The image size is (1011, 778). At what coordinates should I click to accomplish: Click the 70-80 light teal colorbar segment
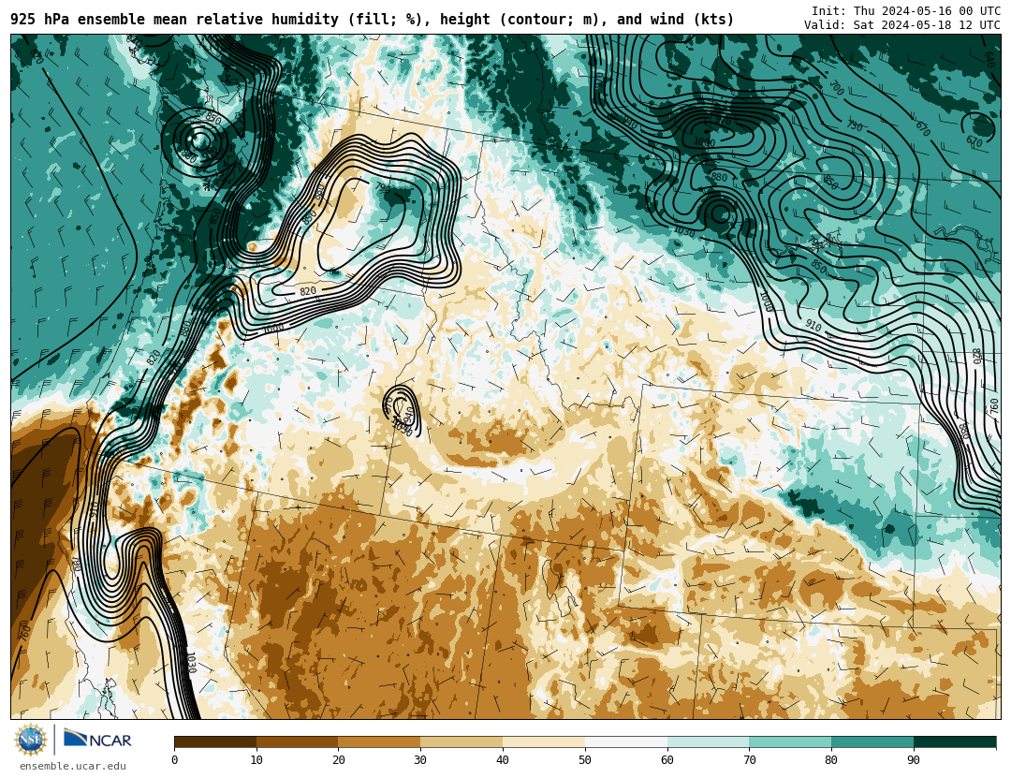click(x=790, y=742)
